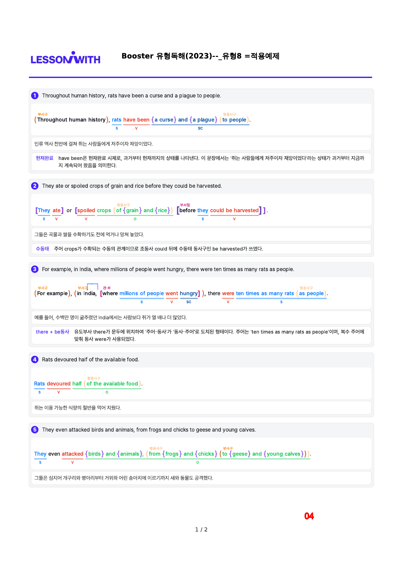403x570 pixels.
Task: Click the number 1 circle badge
Action: coord(35,96)
